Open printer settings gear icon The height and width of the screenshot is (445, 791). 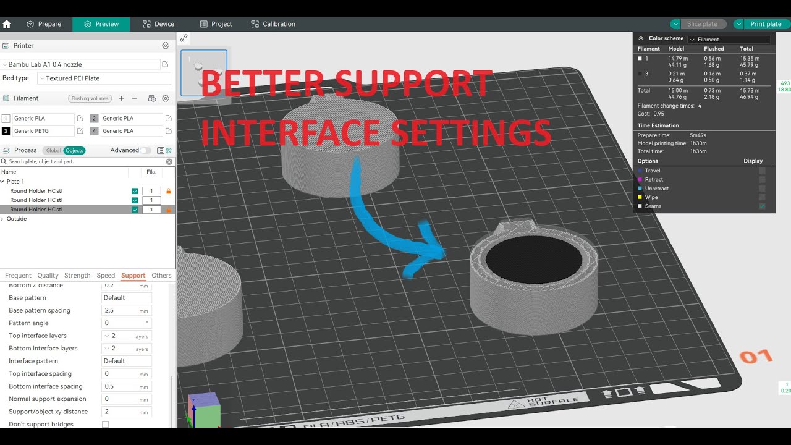tap(166, 46)
